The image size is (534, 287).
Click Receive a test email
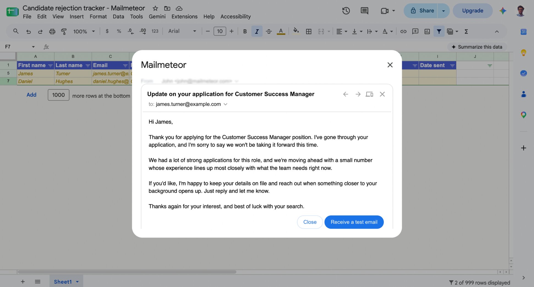pyautogui.click(x=354, y=222)
